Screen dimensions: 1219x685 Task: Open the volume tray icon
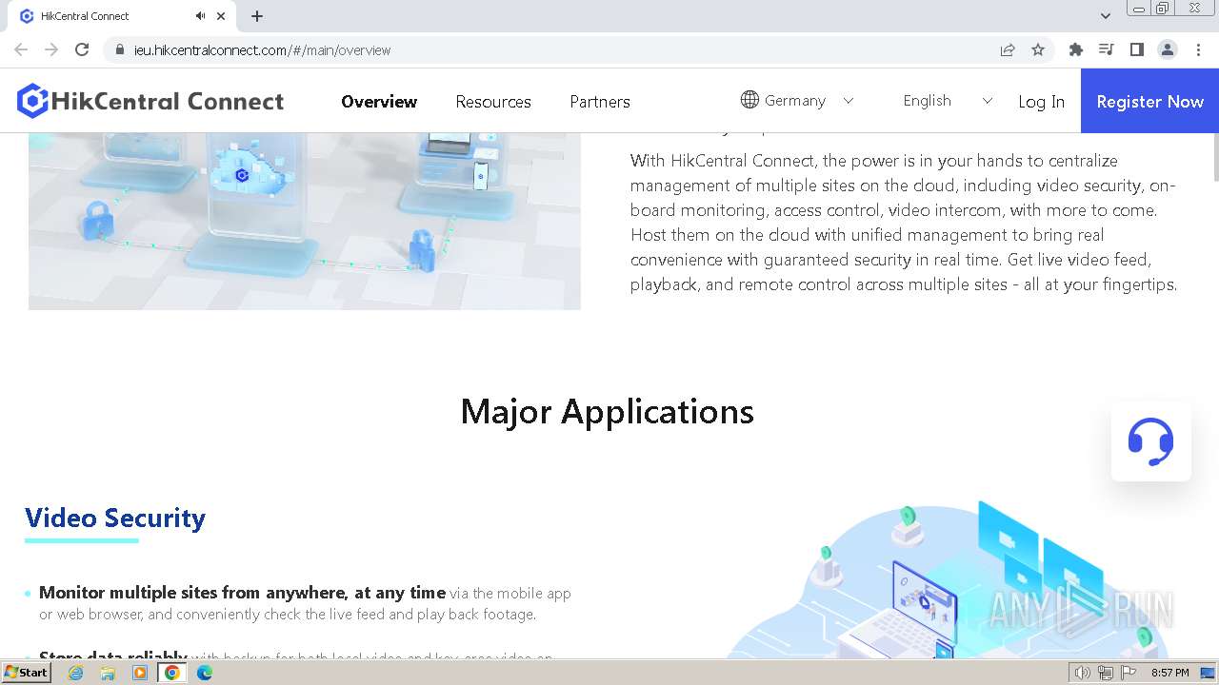click(1083, 673)
